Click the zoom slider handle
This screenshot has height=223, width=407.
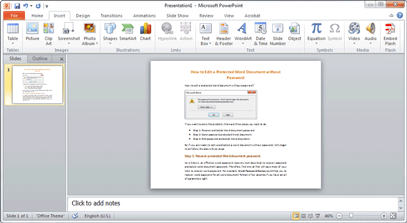coord(351,215)
